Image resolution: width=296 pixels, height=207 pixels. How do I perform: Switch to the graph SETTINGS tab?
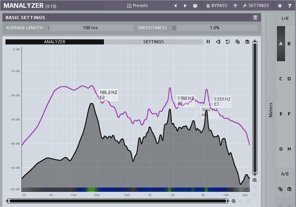coord(153,42)
